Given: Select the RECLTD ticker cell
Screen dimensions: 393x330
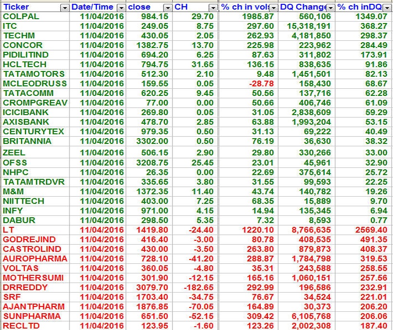Looking at the screenshot, I should [21, 326].
